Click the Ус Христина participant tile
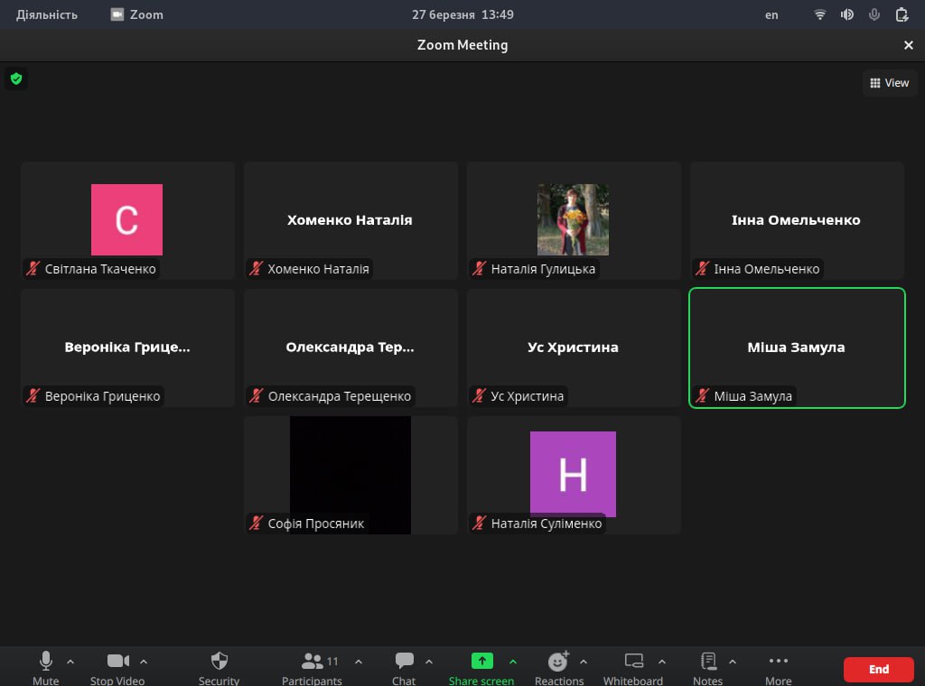 click(574, 348)
